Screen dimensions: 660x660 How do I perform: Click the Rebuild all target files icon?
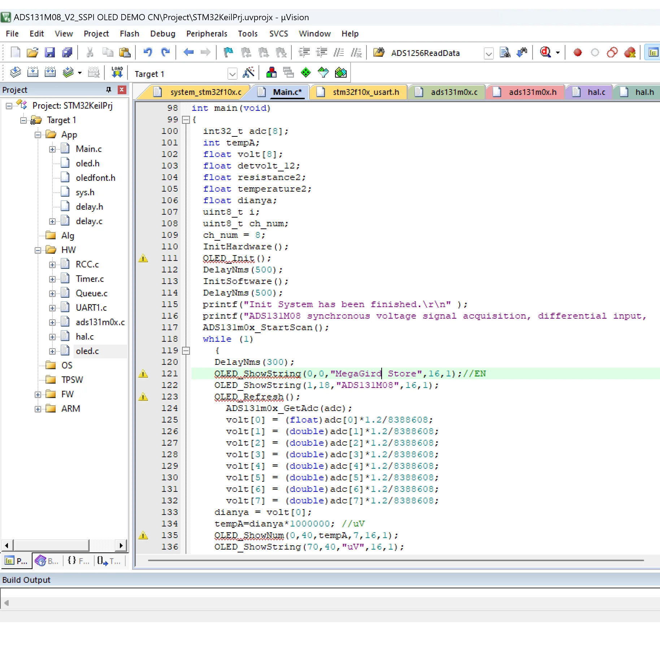click(x=50, y=73)
